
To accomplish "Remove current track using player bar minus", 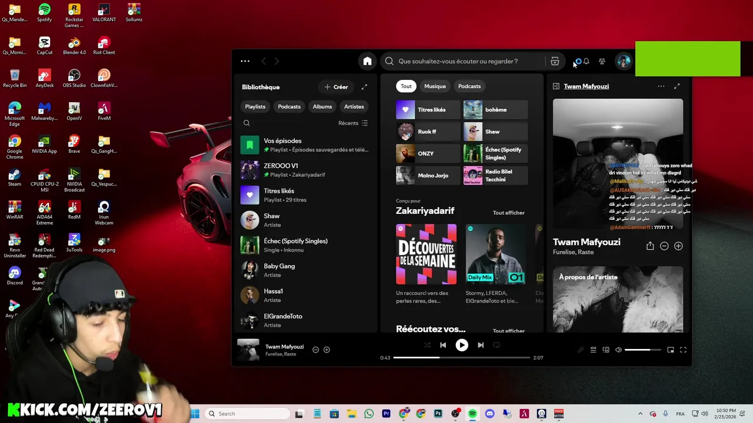I will click(315, 350).
